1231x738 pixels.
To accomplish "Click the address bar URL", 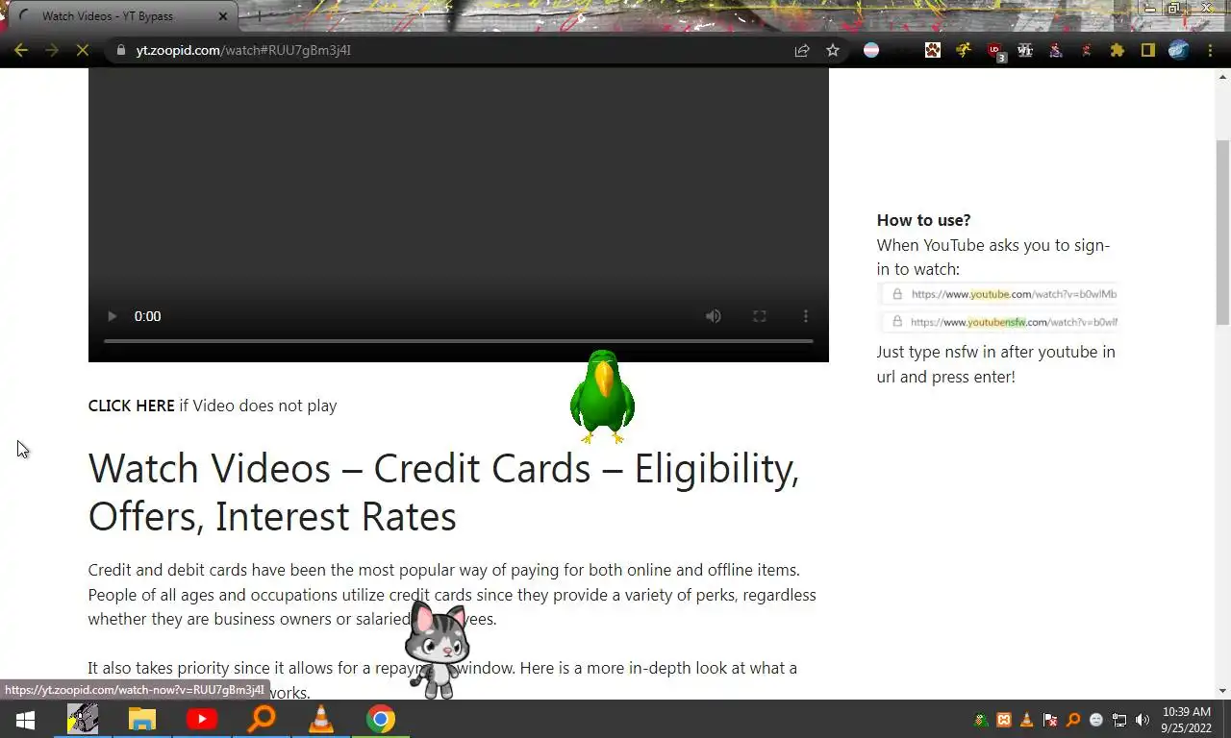I will click(243, 50).
